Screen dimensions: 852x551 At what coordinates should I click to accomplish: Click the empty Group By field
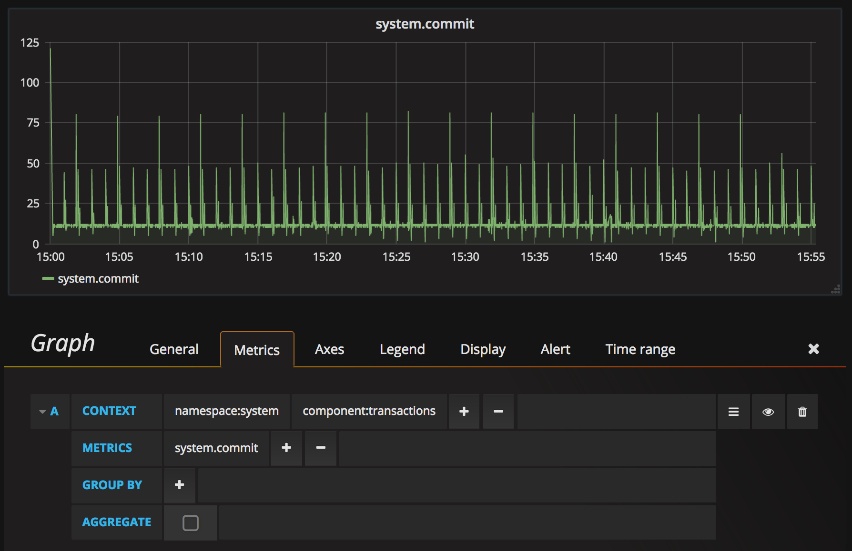click(x=457, y=485)
